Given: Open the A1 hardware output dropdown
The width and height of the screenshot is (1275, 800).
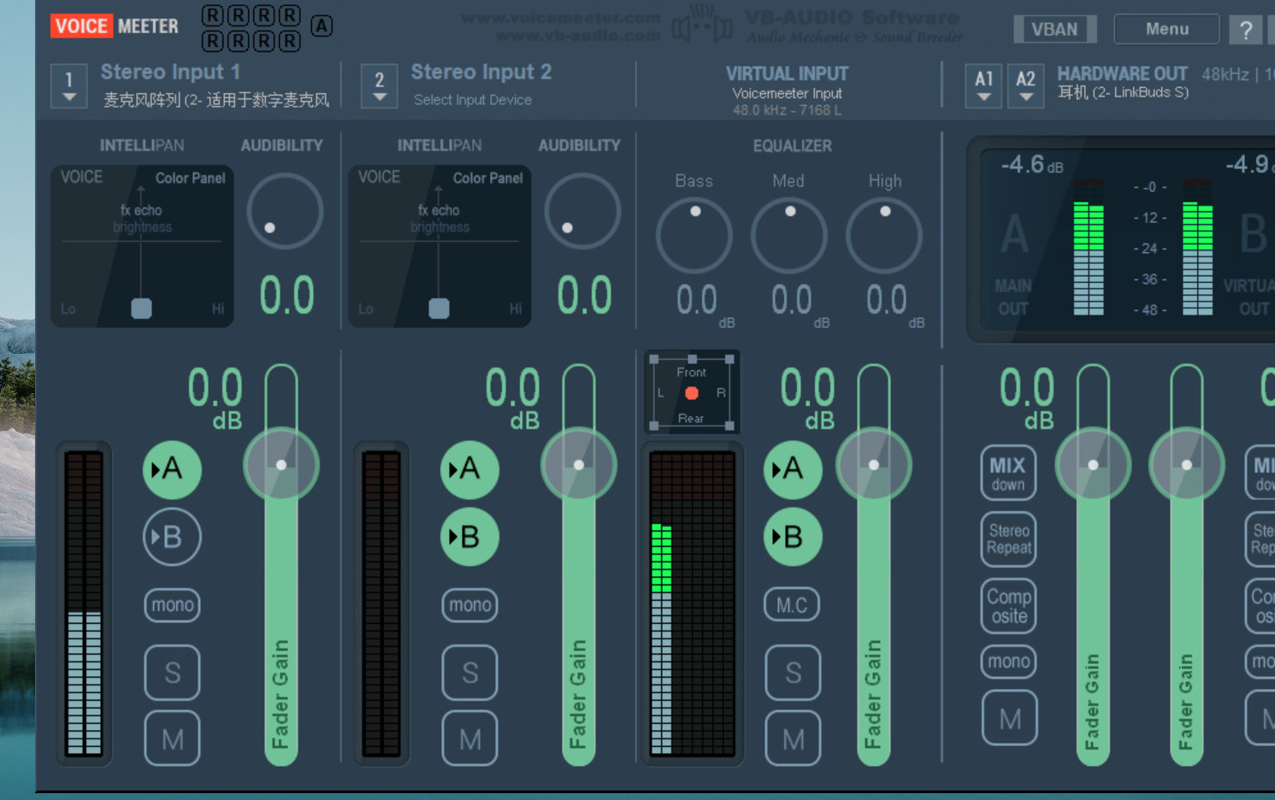Looking at the screenshot, I should pos(984,86).
